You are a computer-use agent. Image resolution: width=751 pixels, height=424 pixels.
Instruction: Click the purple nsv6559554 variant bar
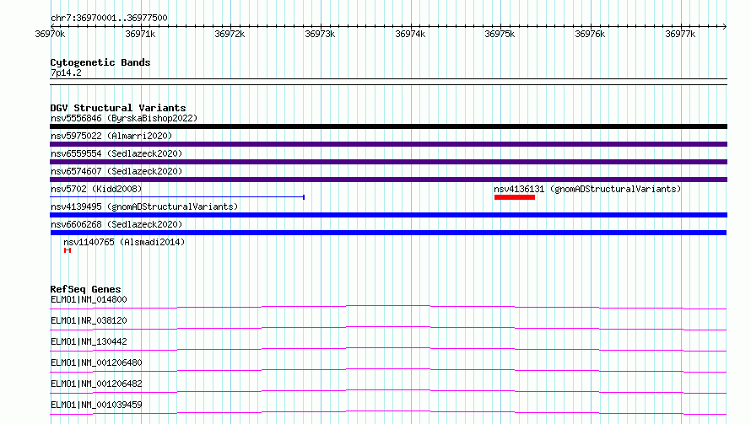pyautogui.click(x=388, y=162)
